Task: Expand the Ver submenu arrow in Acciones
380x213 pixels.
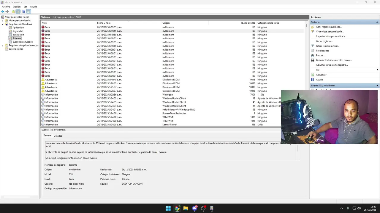Action: click(x=377, y=70)
